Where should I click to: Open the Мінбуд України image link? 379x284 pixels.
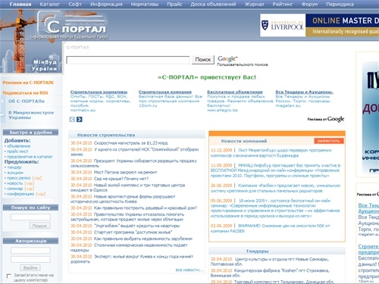[x=45, y=65]
